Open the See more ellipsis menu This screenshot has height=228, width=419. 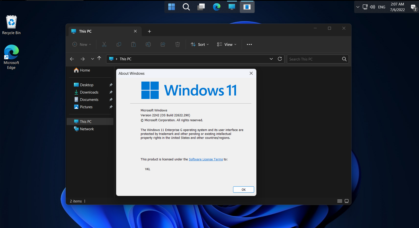tap(249, 45)
